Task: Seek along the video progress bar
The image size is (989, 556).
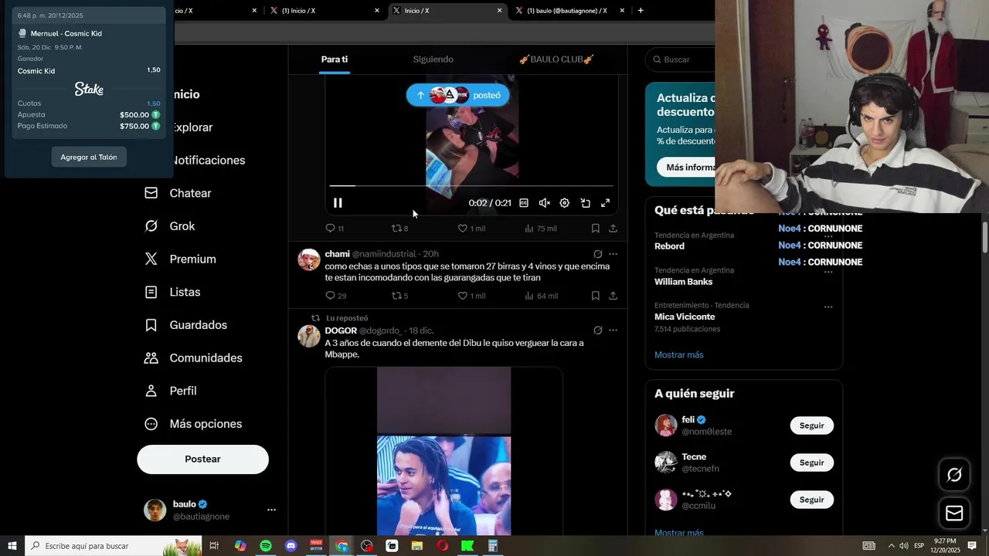Action: pyautogui.click(x=471, y=186)
